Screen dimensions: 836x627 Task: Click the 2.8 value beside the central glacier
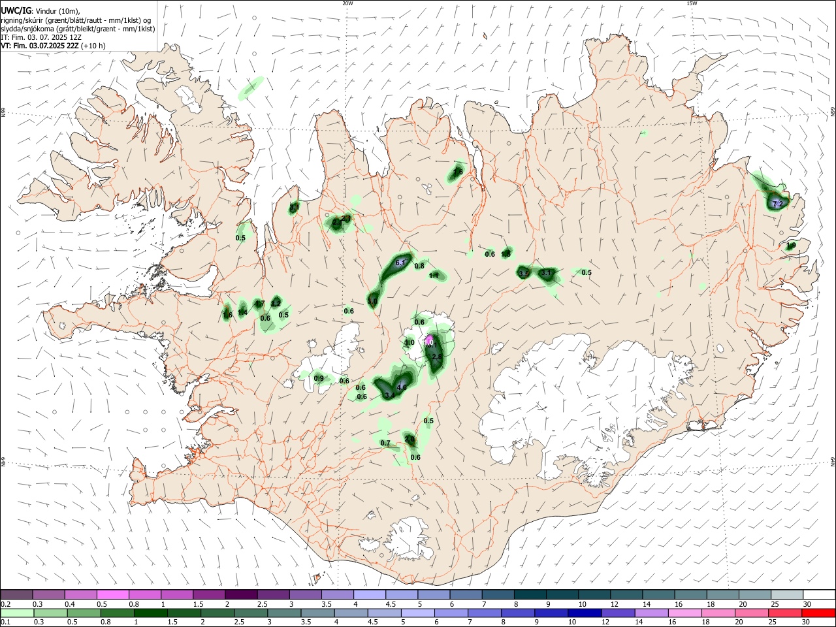click(438, 357)
